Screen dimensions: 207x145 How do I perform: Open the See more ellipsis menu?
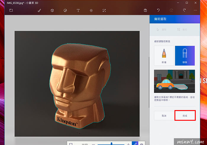point(195,10)
